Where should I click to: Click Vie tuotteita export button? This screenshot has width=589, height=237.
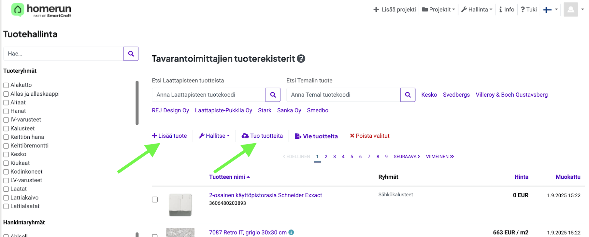click(x=316, y=136)
